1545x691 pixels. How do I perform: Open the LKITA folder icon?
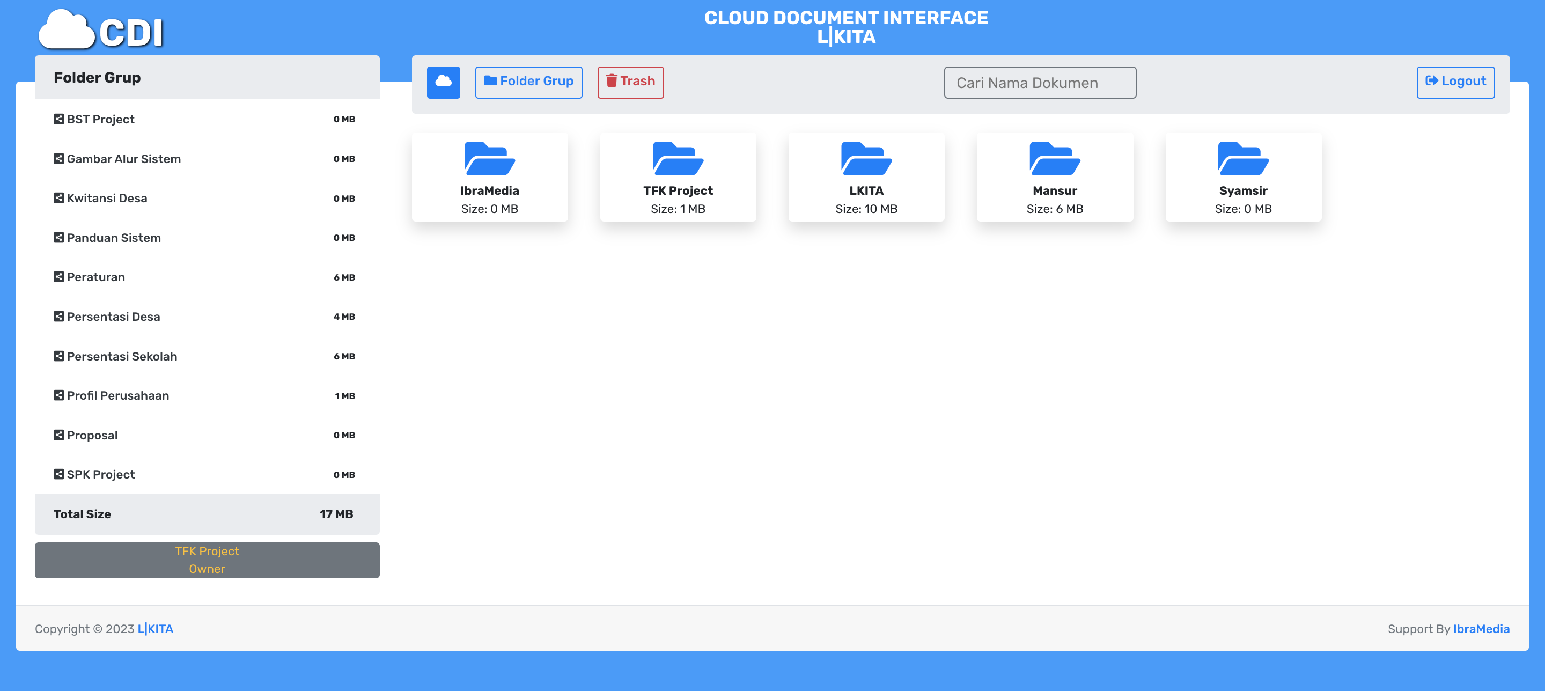866,159
